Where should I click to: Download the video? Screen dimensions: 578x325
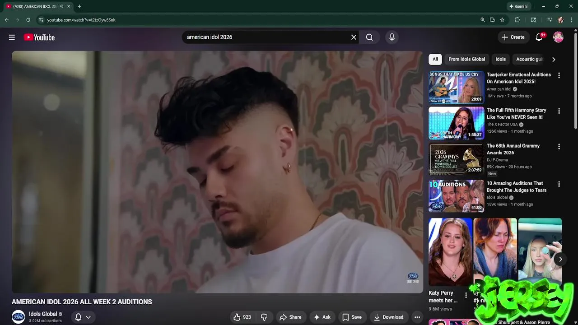coord(388,317)
